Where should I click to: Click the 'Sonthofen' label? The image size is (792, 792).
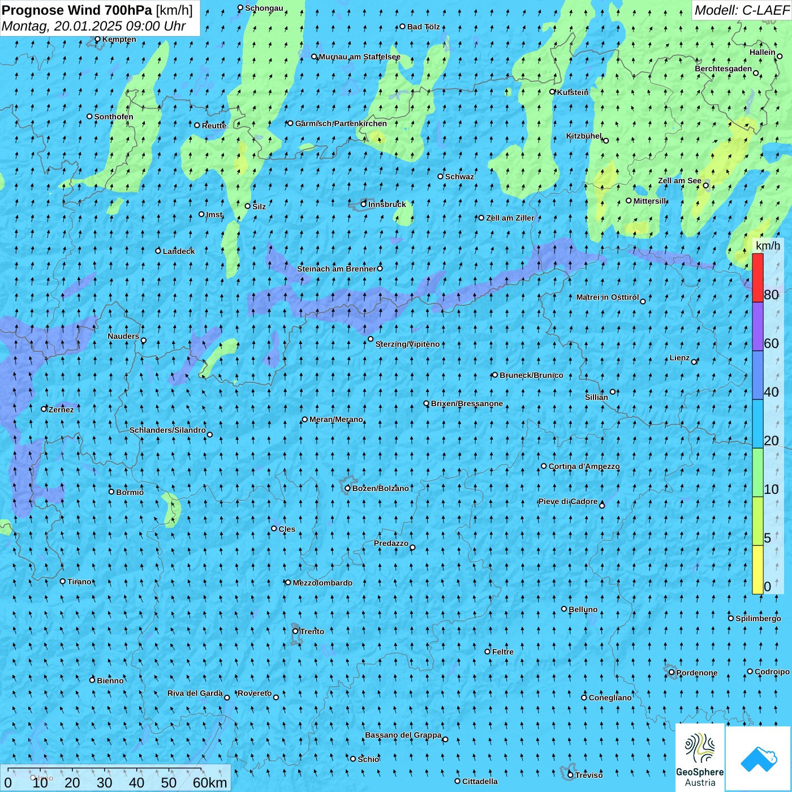(114, 117)
